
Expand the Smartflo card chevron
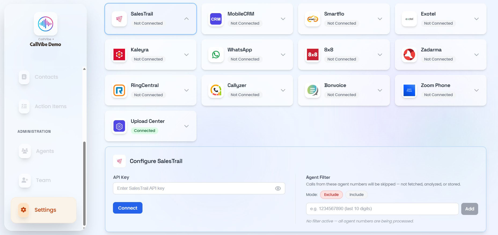point(380,19)
